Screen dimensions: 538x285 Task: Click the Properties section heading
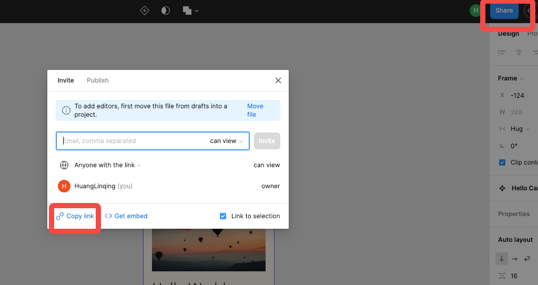[514, 213]
